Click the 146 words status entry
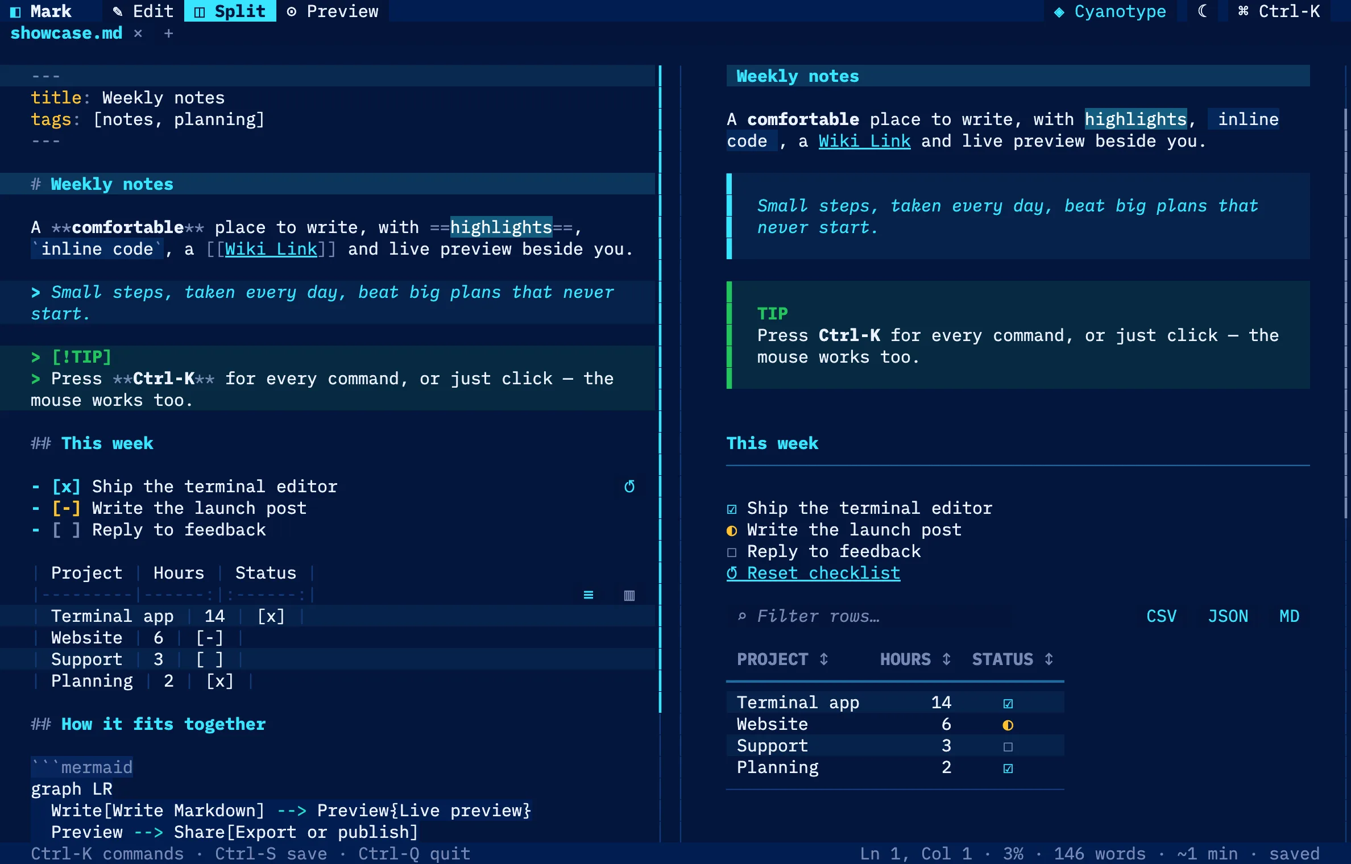1351x864 pixels. (1100, 853)
